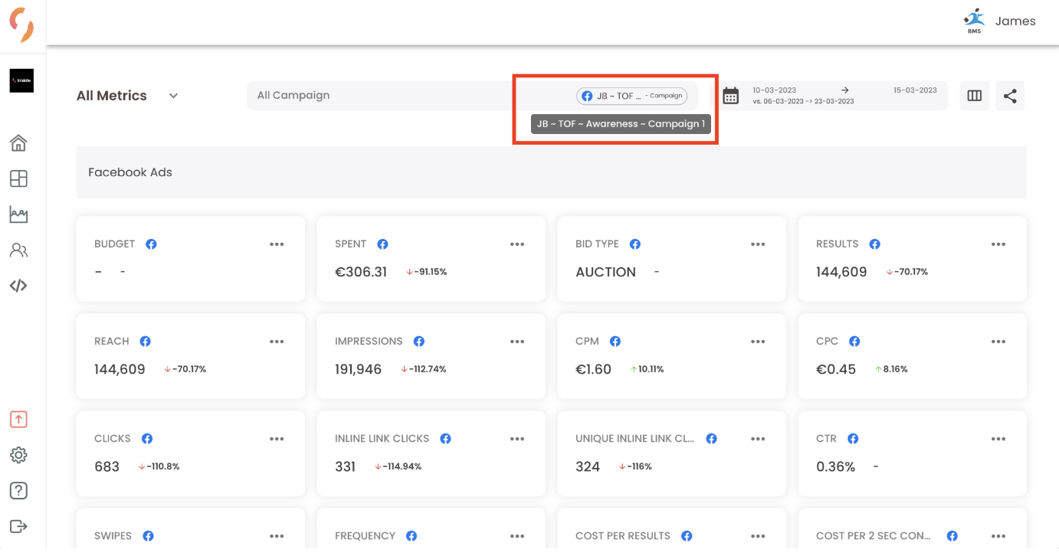Click Facebook icon beside SPENT
This screenshot has width=1059, height=553.
pos(383,244)
